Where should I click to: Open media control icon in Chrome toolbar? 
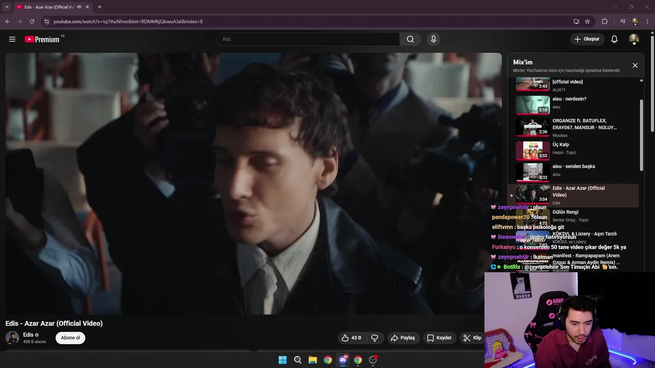(x=622, y=21)
